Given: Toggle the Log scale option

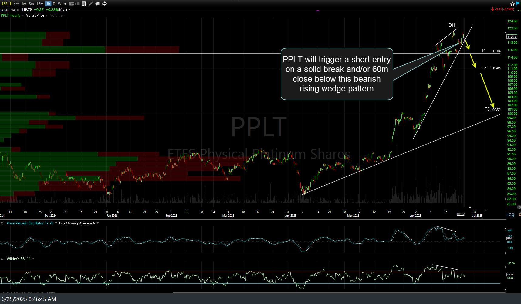Looking at the screenshot, I should point(510,214).
